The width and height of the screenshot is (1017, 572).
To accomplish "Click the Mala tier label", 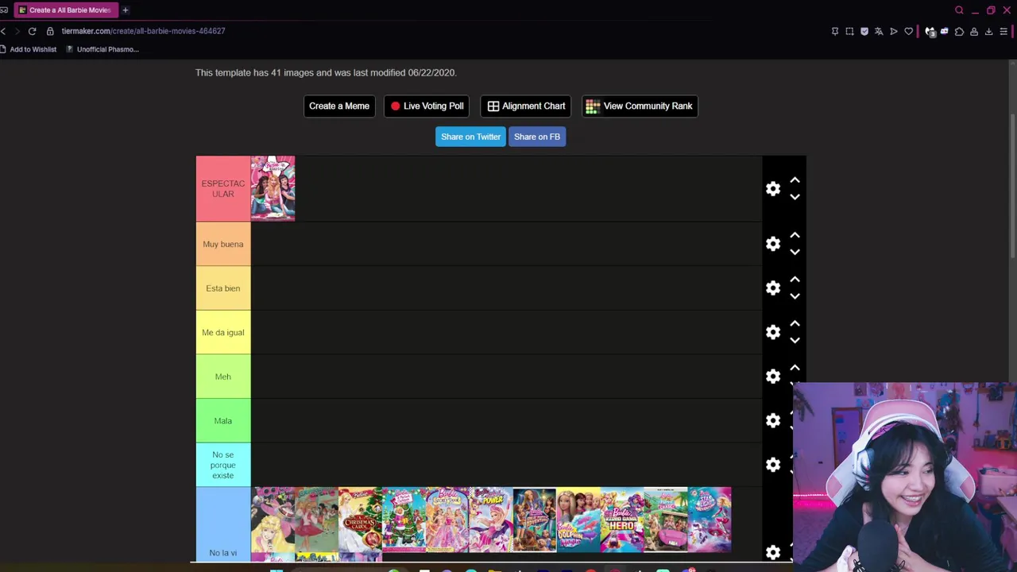I will 223,420.
